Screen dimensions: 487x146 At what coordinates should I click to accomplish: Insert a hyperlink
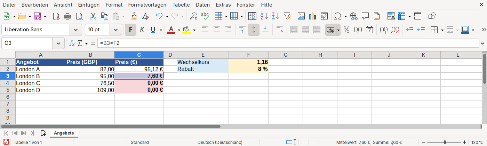point(354,16)
